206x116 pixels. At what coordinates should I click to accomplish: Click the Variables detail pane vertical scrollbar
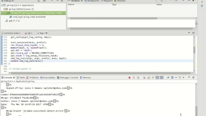pos(196,24)
